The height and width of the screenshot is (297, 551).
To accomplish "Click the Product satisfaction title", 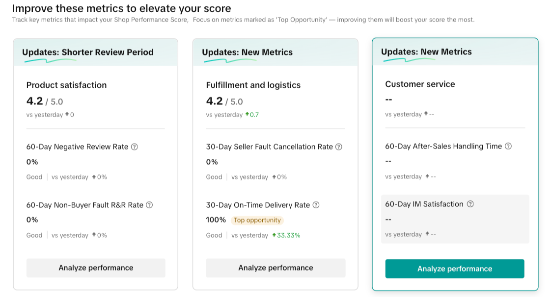I will tap(66, 85).
